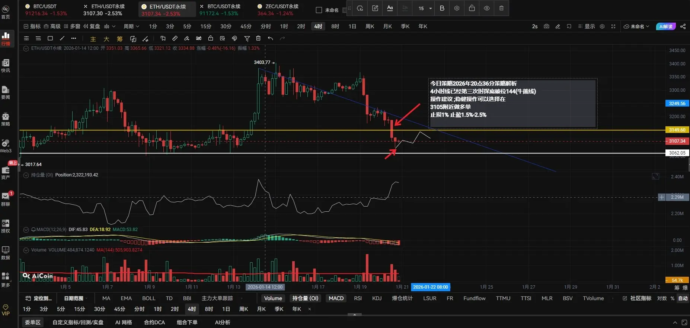This screenshot has height=328, width=690.
Task: Collapse the 持仓量 (OI) pane header
Action: pyautogui.click(x=26, y=175)
